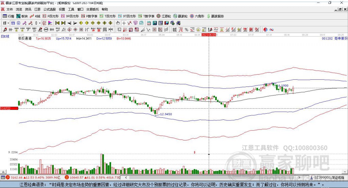Open the 赢家轮 wheel tool
This screenshot has height=188, width=348.
180,16
